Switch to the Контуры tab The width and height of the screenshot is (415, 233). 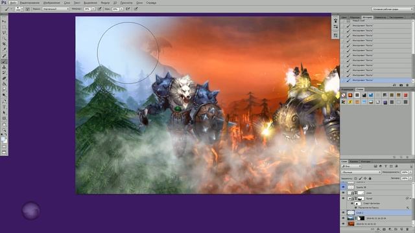[x=366, y=161]
